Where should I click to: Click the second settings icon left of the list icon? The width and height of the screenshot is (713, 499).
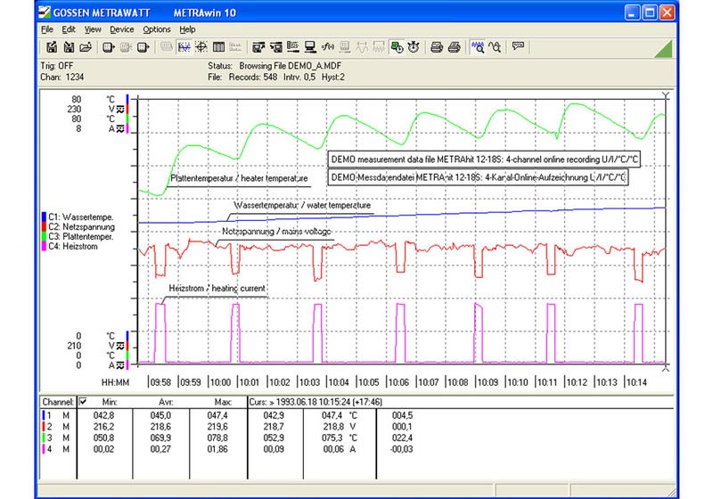coord(276,47)
